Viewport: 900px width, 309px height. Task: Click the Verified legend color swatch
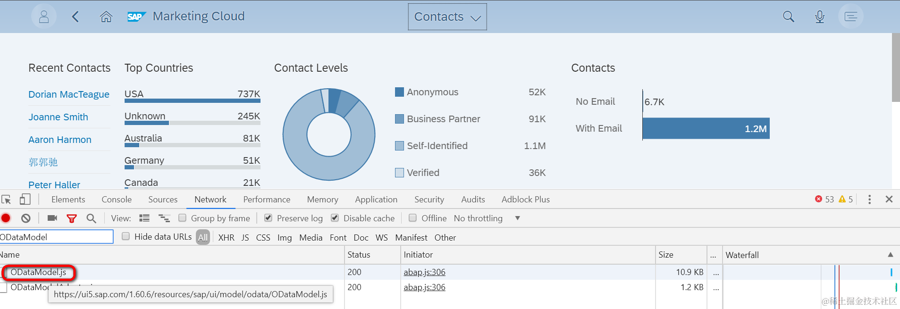coord(399,173)
